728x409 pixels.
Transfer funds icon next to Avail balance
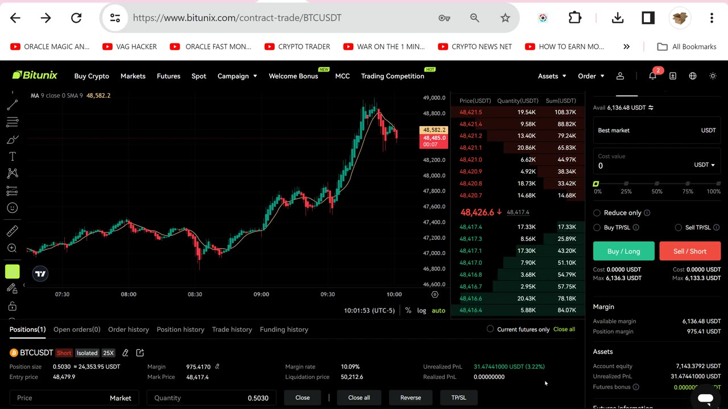pos(651,107)
